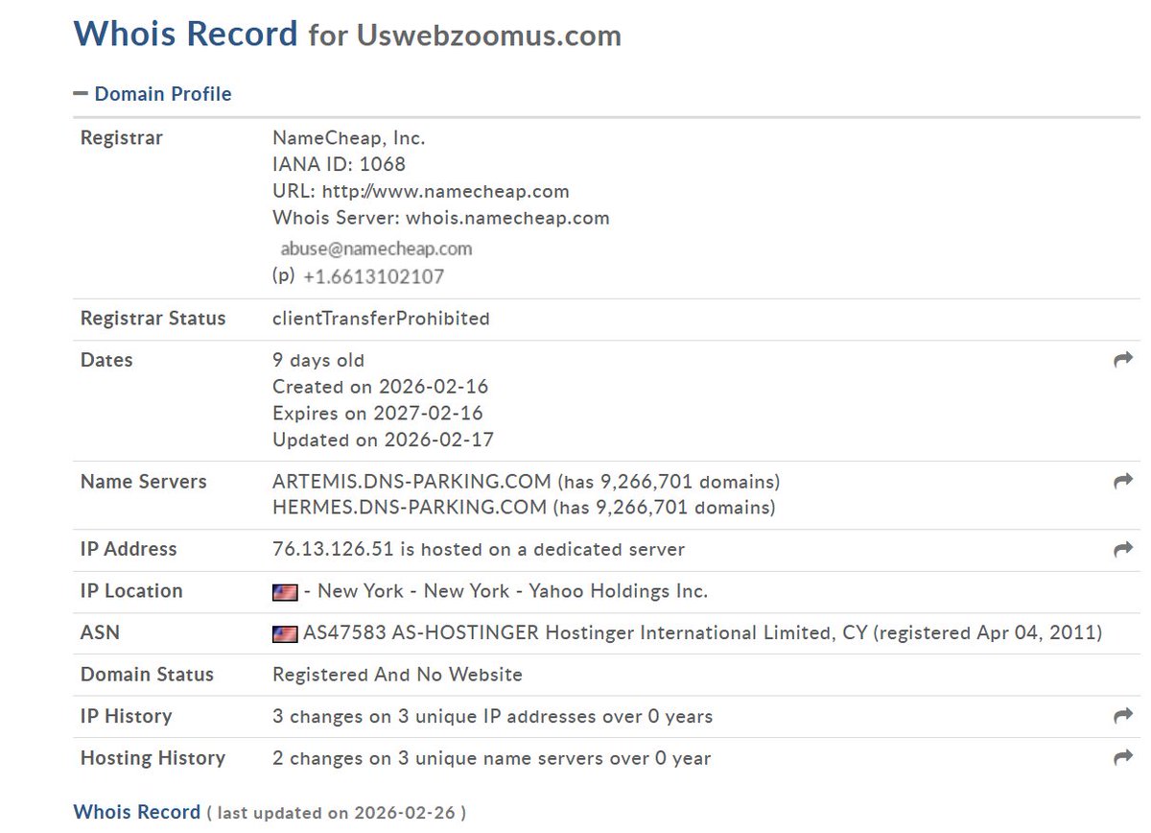Click the AS47583 AS-HOSTINGER ASN value
Viewport: 1151px width, 833px height.
tap(422, 633)
